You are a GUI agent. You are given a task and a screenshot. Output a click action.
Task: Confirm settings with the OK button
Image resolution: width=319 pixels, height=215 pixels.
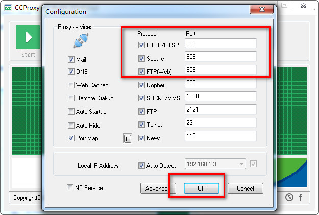pos(202,189)
